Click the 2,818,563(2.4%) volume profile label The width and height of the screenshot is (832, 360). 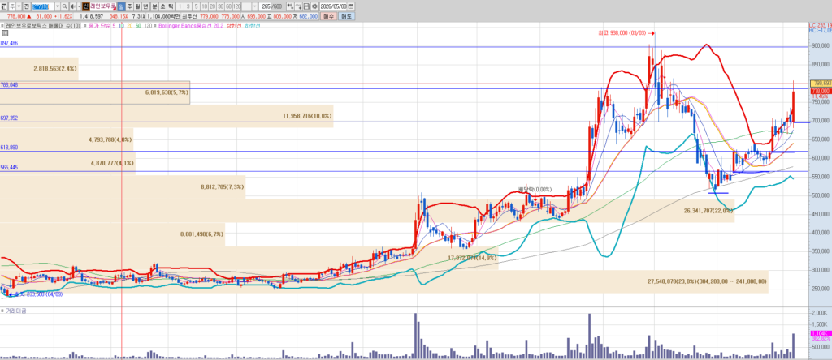point(55,69)
